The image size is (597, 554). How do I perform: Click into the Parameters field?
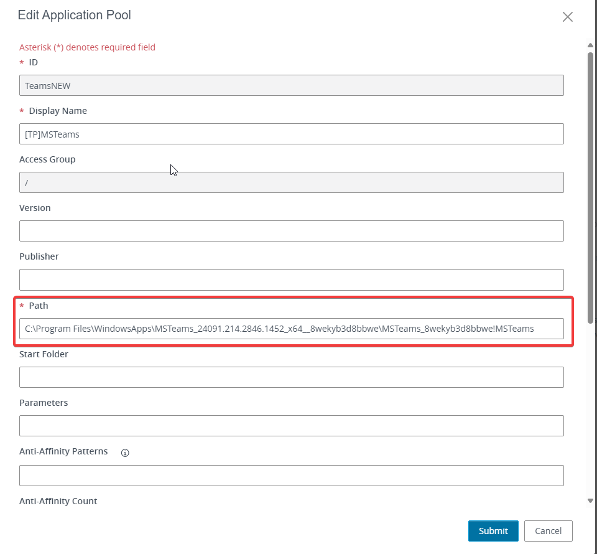(x=291, y=426)
